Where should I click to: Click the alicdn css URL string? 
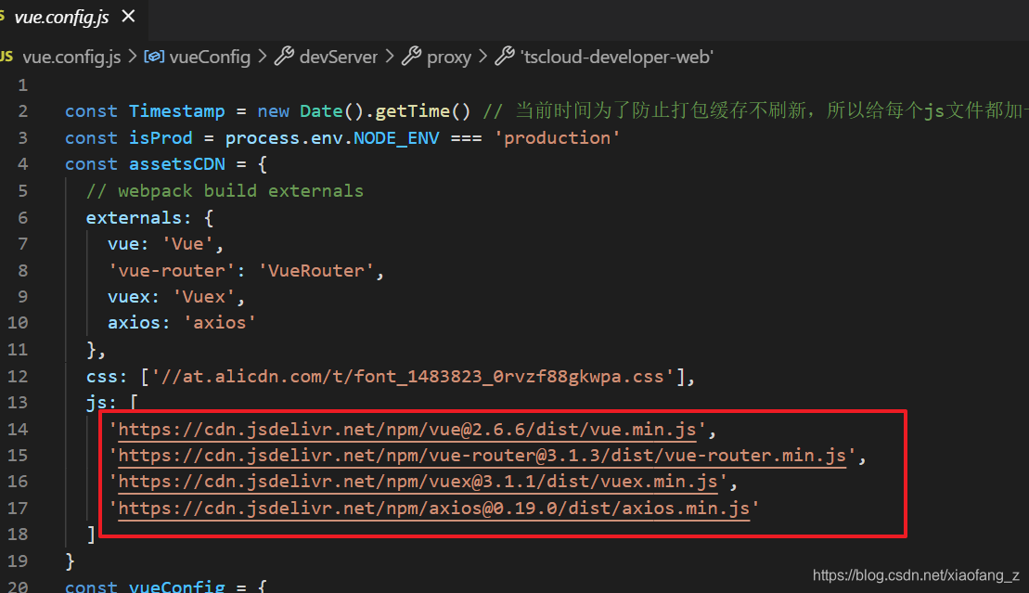pos(413,376)
